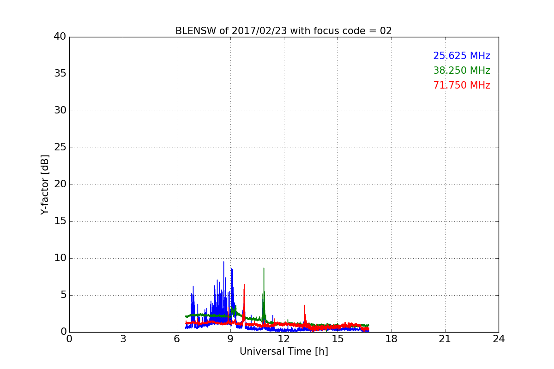Viewport: 554px width, 369px height.
Task: Click y-axis tick label 10
Action: (x=60, y=258)
